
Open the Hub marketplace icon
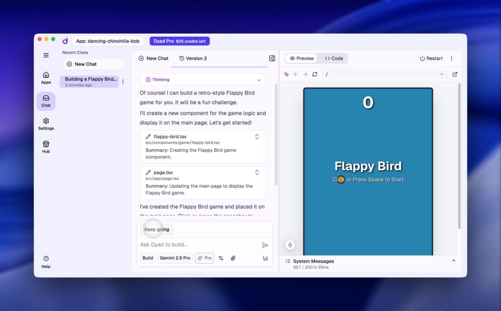coord(46,147)
